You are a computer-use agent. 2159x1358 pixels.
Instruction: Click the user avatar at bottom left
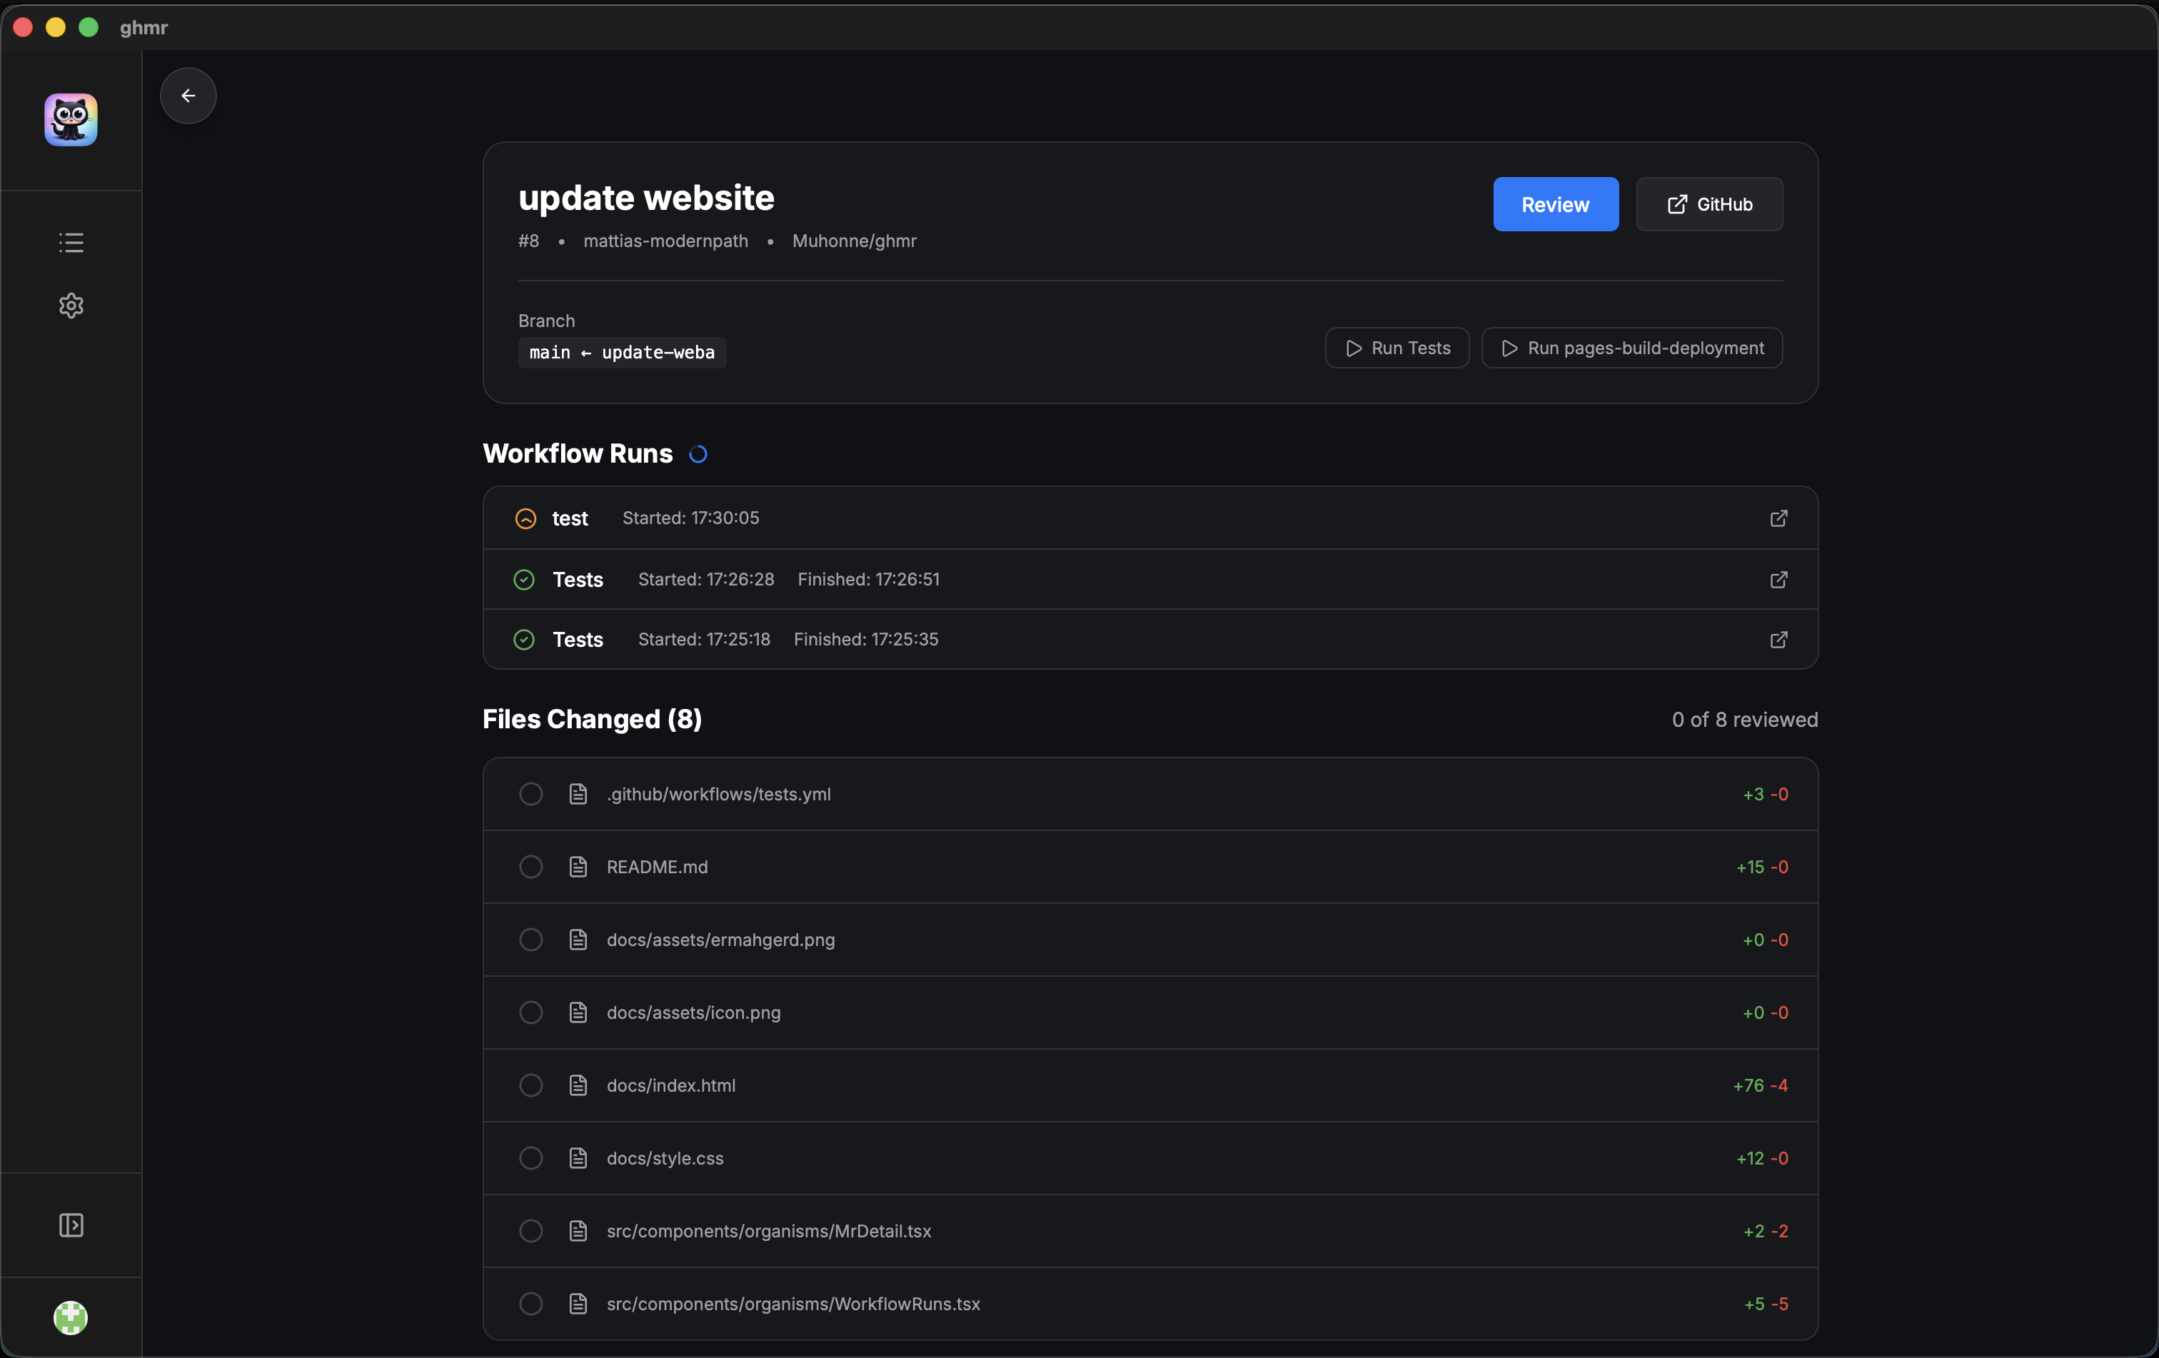point(71,1318)
